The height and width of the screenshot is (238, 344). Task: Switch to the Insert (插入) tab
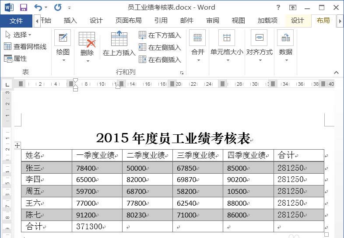[70, 21]
